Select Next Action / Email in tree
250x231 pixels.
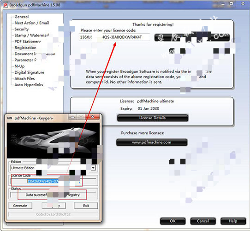[x=32, y=23]
